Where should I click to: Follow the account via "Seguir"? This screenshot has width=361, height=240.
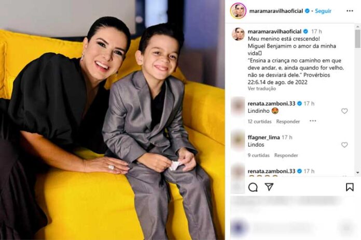(x=323, y=11)
